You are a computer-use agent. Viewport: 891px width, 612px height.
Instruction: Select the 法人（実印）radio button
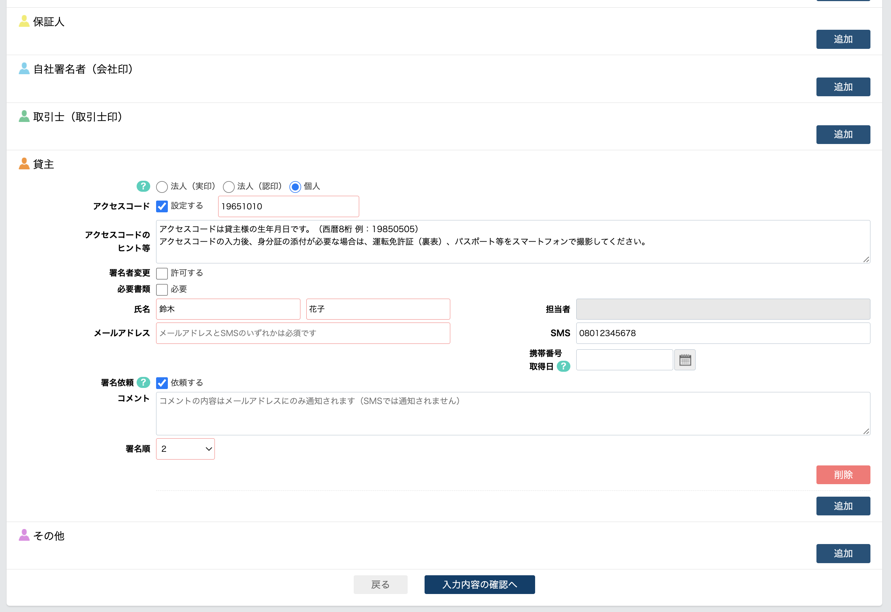coord(162,187)
